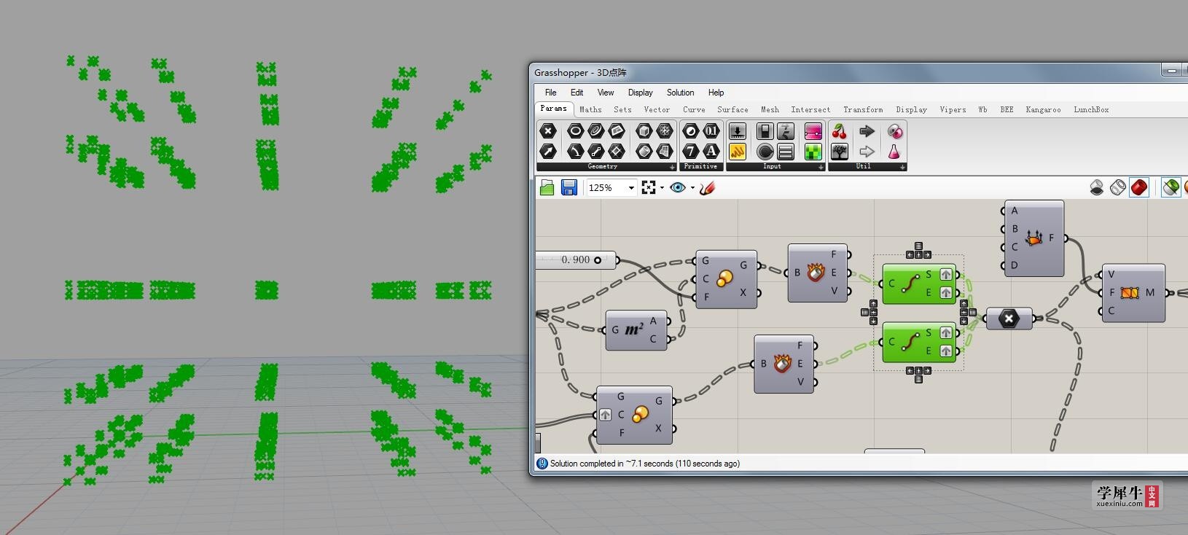Viewport: 1188px width, 535px height.
Task: Toggle preview selected objects only (green)
Action: 1171,188
